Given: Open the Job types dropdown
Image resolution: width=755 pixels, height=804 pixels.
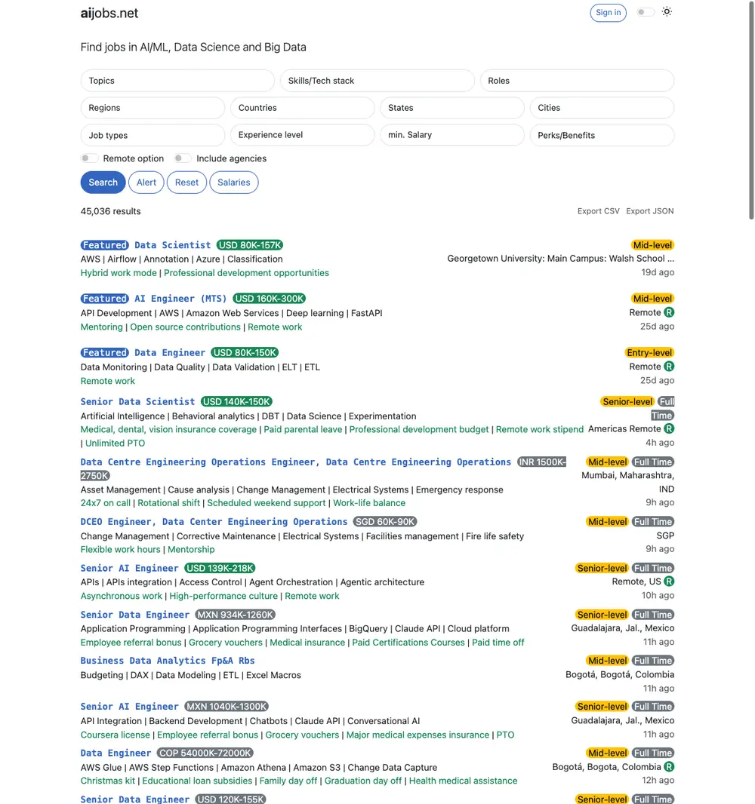Looking at the screenshot, I should pos(153,135).
